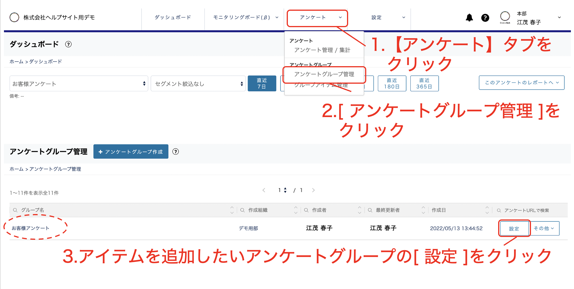Click ホーム breadcrumb under アンケートグループ管理
This screenshot has width=574, height=289.
click(16, 169)
